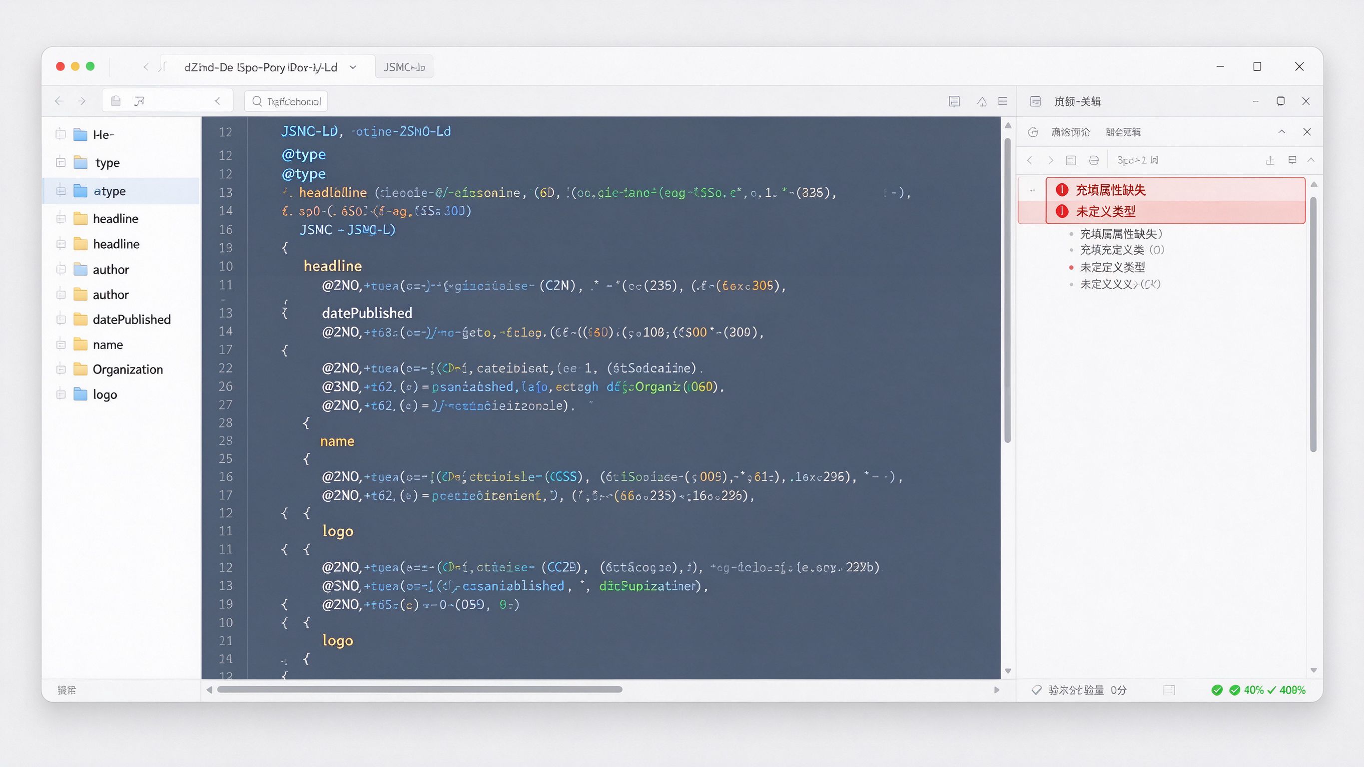Collapse the right panel section with the up chevron
Image resolution: width=1364 pixels, height=767 pixels.
tap(1282, 132)
